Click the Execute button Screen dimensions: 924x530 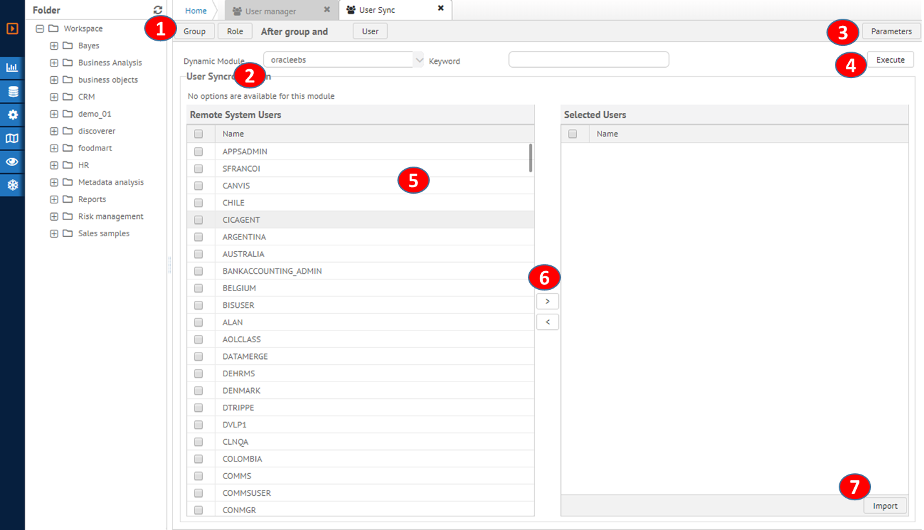[890, 60]
